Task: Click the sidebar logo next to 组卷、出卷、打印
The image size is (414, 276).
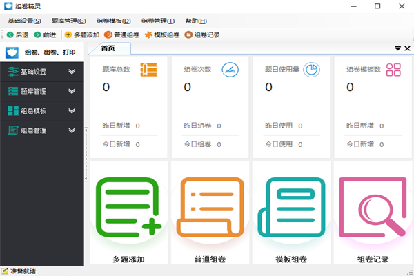Action: click(12, 52)
